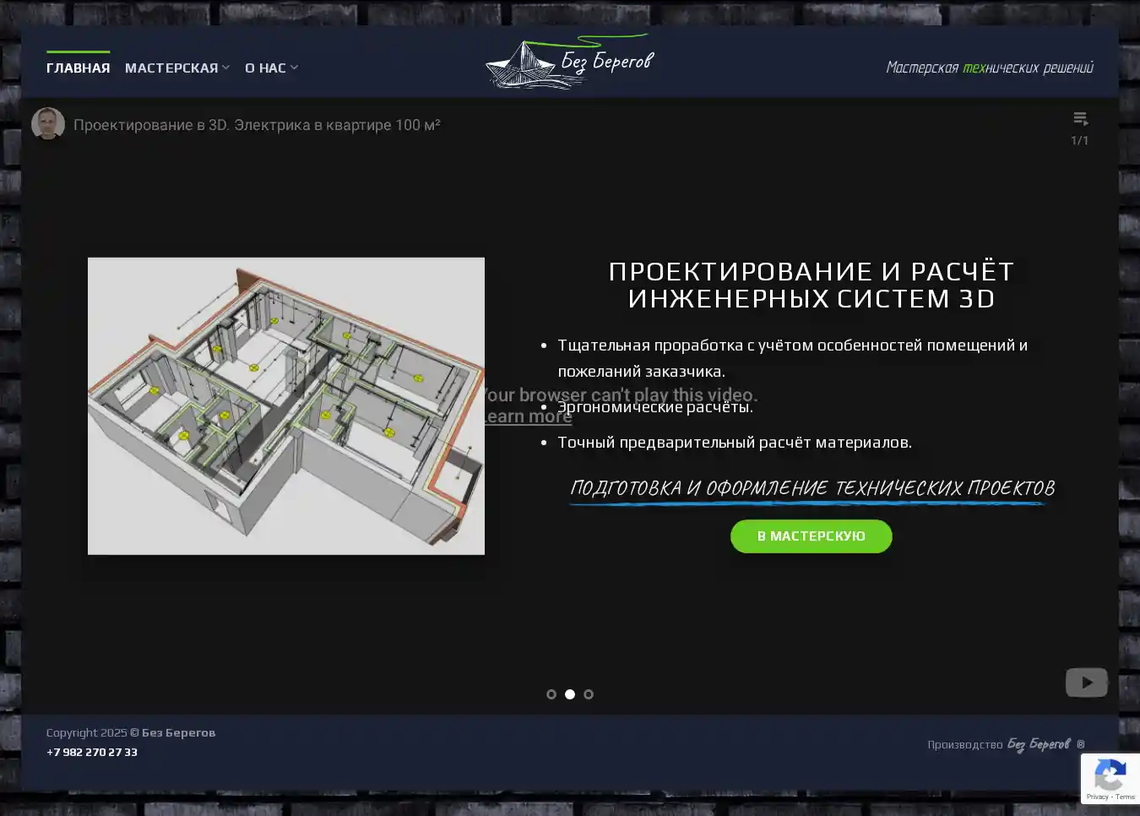The image size is (1140, 816).
Task: Click 'Без Берегов' in the copyright line
Action: coord(178,732)
